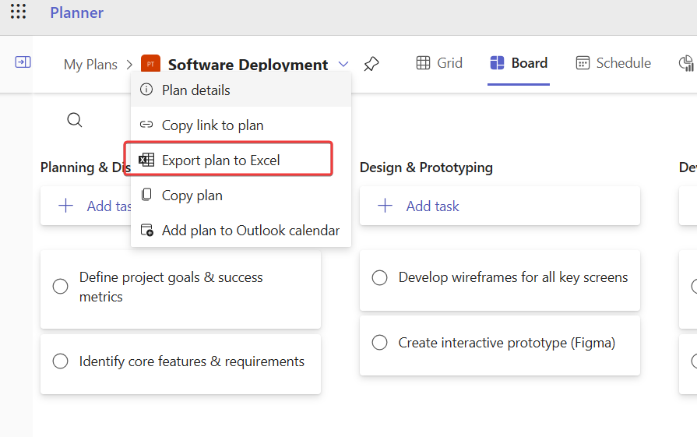Click the Charts view icon
This screenshot has width=697, height=437.
tap(687, 64)
